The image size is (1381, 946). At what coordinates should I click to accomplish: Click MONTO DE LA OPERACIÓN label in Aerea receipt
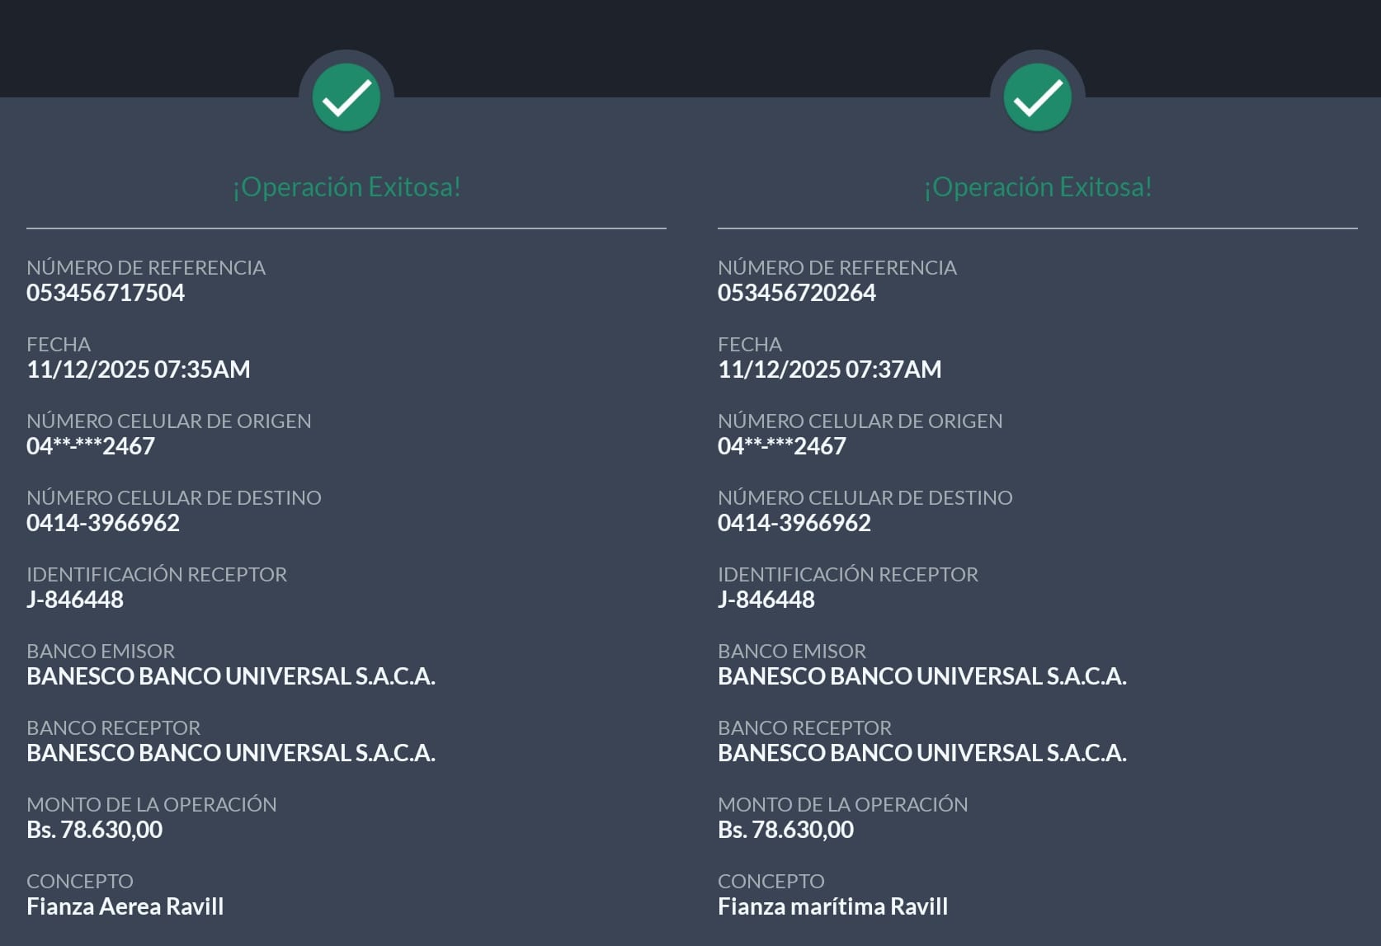click(152, 805)
